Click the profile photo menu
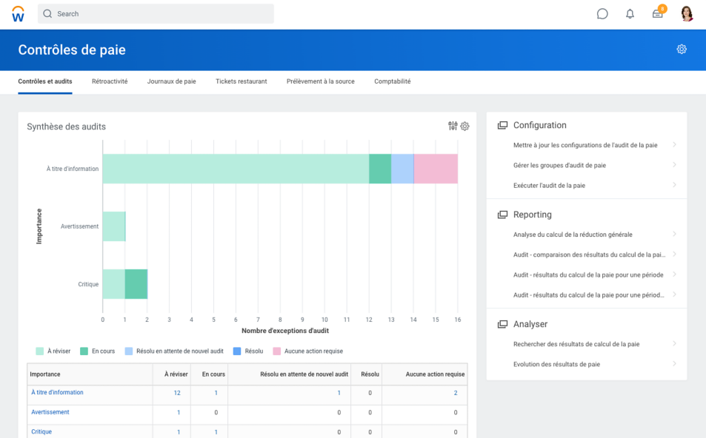This screenshot has width=706, height=438. 687,13
